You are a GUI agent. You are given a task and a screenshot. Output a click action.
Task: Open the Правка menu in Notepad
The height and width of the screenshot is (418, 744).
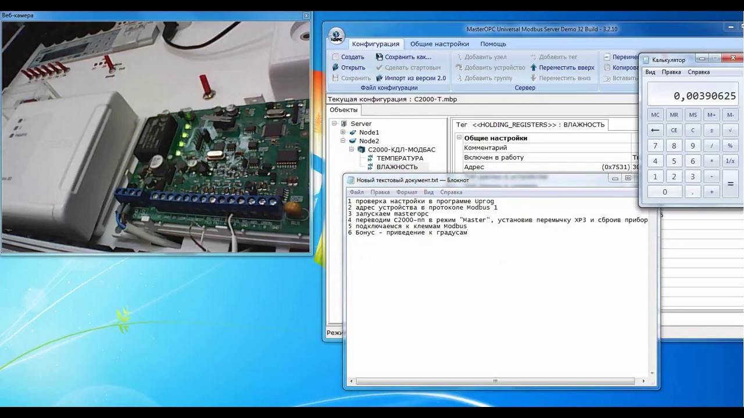click(380, 192)
